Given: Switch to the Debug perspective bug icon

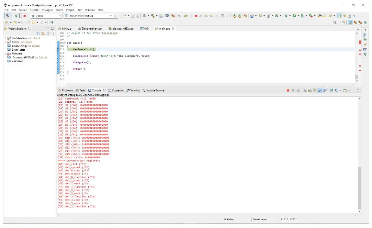Looking at the screenshot, I should click(x=365, y=23).
